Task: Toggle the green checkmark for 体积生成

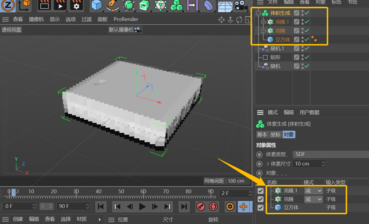Action: point(307,13)
